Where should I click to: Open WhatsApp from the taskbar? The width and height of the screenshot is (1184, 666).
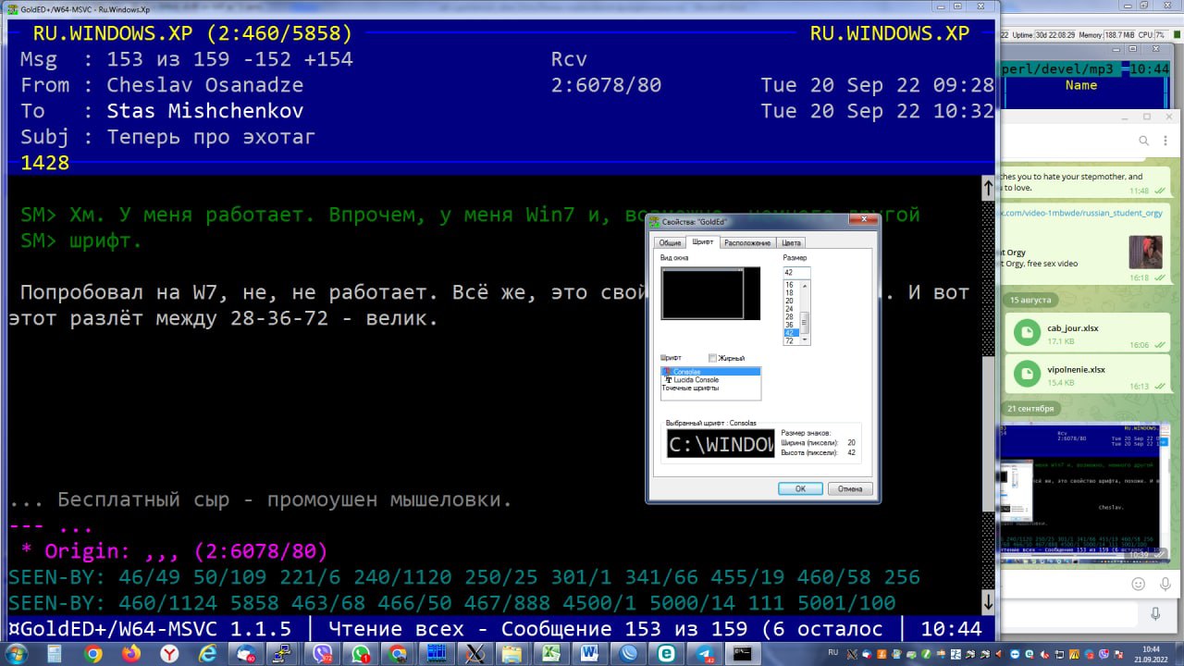(361, 654)
